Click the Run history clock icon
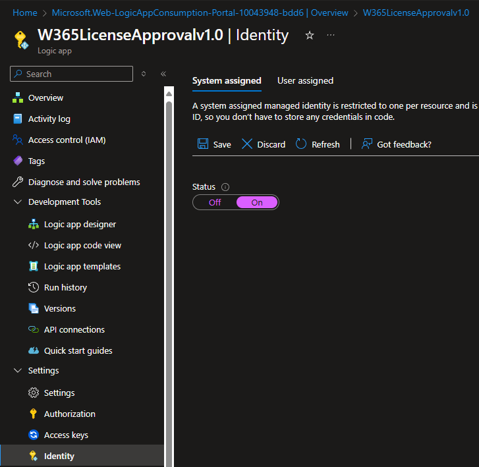 coord(34,287)
